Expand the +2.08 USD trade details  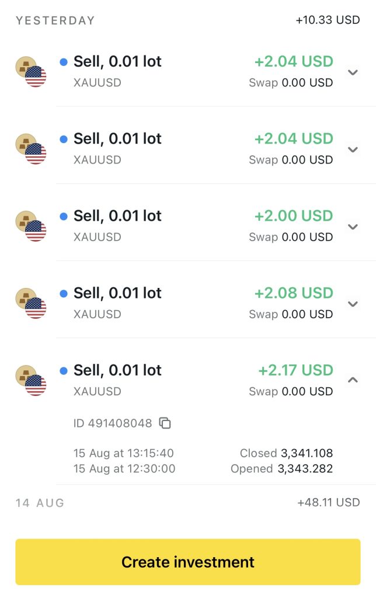point(352,304)
